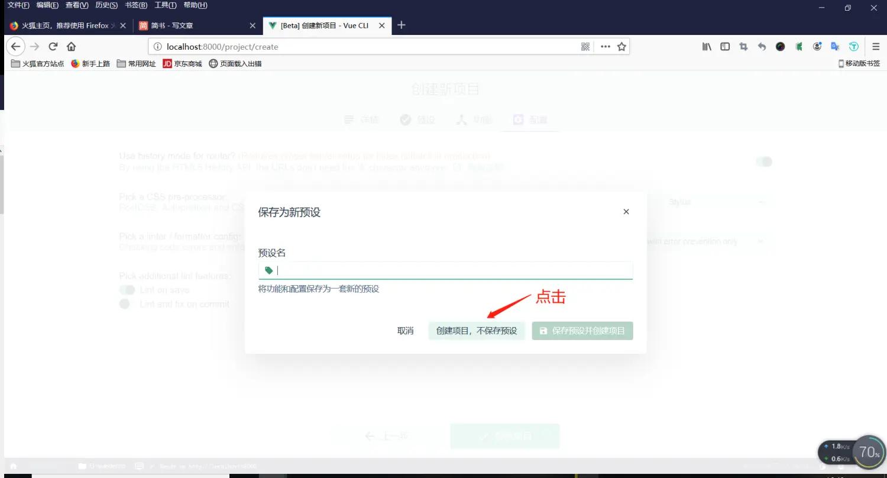Toggle the Lint on save switch
The width and height of the screenshot is (887, 478).
coord(127,290)
